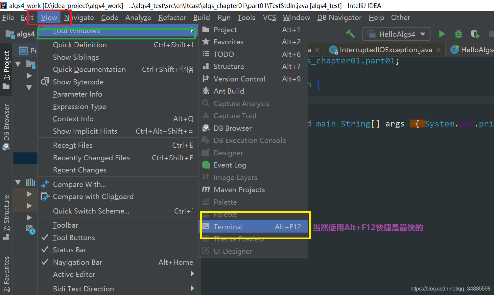494x295 pixels.
Task: Close the InterruptedIOException.java tab
Action: tap(438, 50)
